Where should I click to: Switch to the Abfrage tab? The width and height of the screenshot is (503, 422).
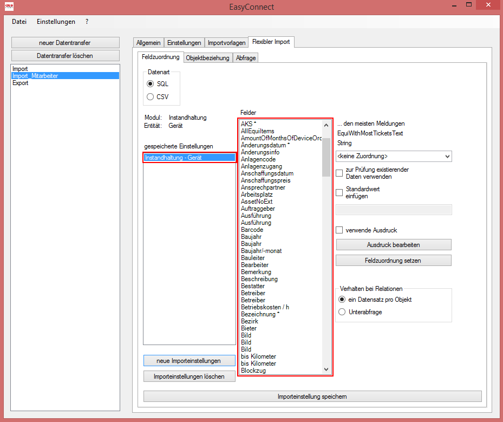tap(245, 57)
